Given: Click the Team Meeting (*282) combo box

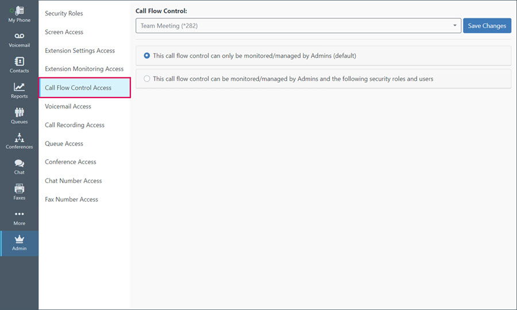Looking at the screenshot, I should tap(298, 26).
